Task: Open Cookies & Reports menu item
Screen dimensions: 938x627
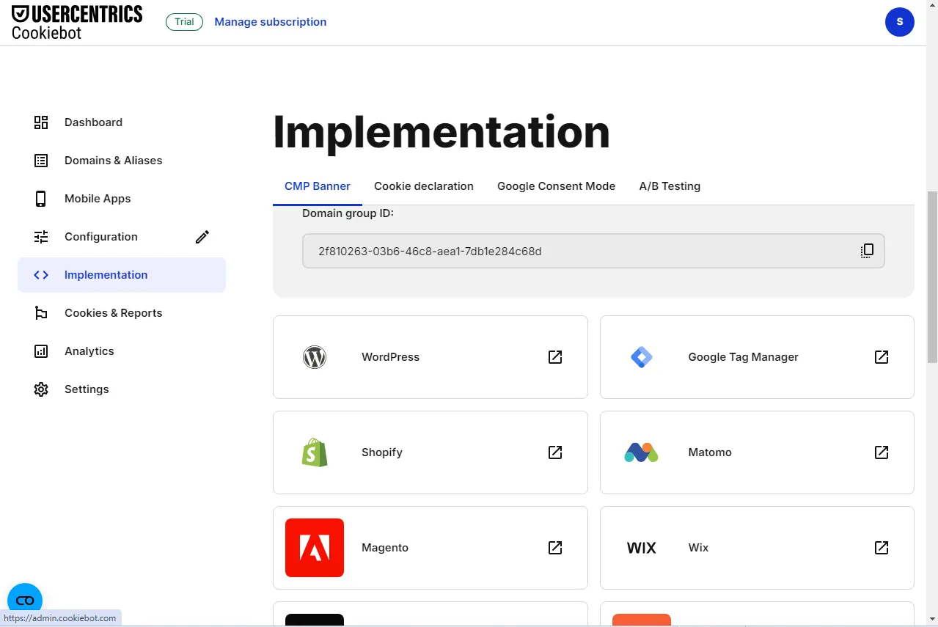Action: pyautogui.click(x=122, y=313)
